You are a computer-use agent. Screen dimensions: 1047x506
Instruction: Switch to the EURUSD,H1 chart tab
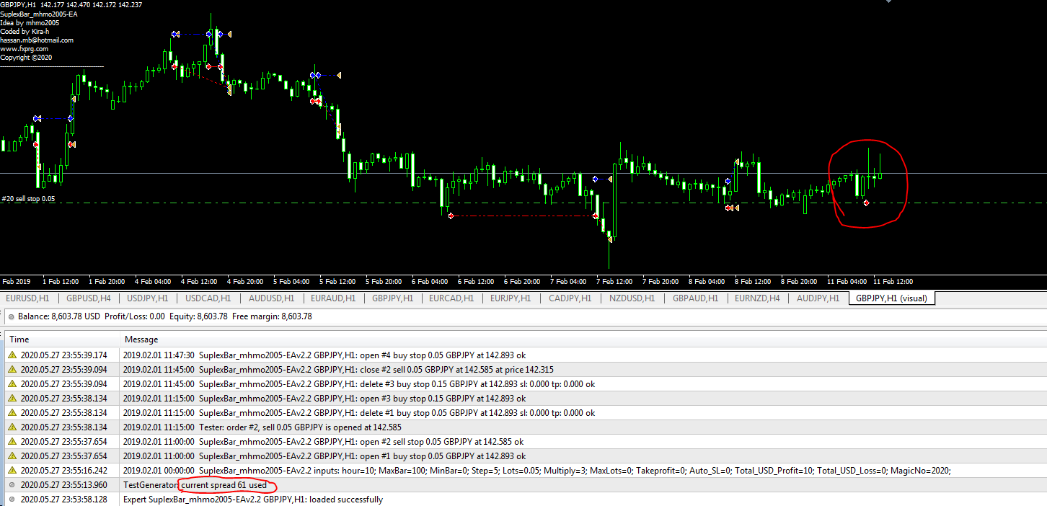(x=27, y=298)
